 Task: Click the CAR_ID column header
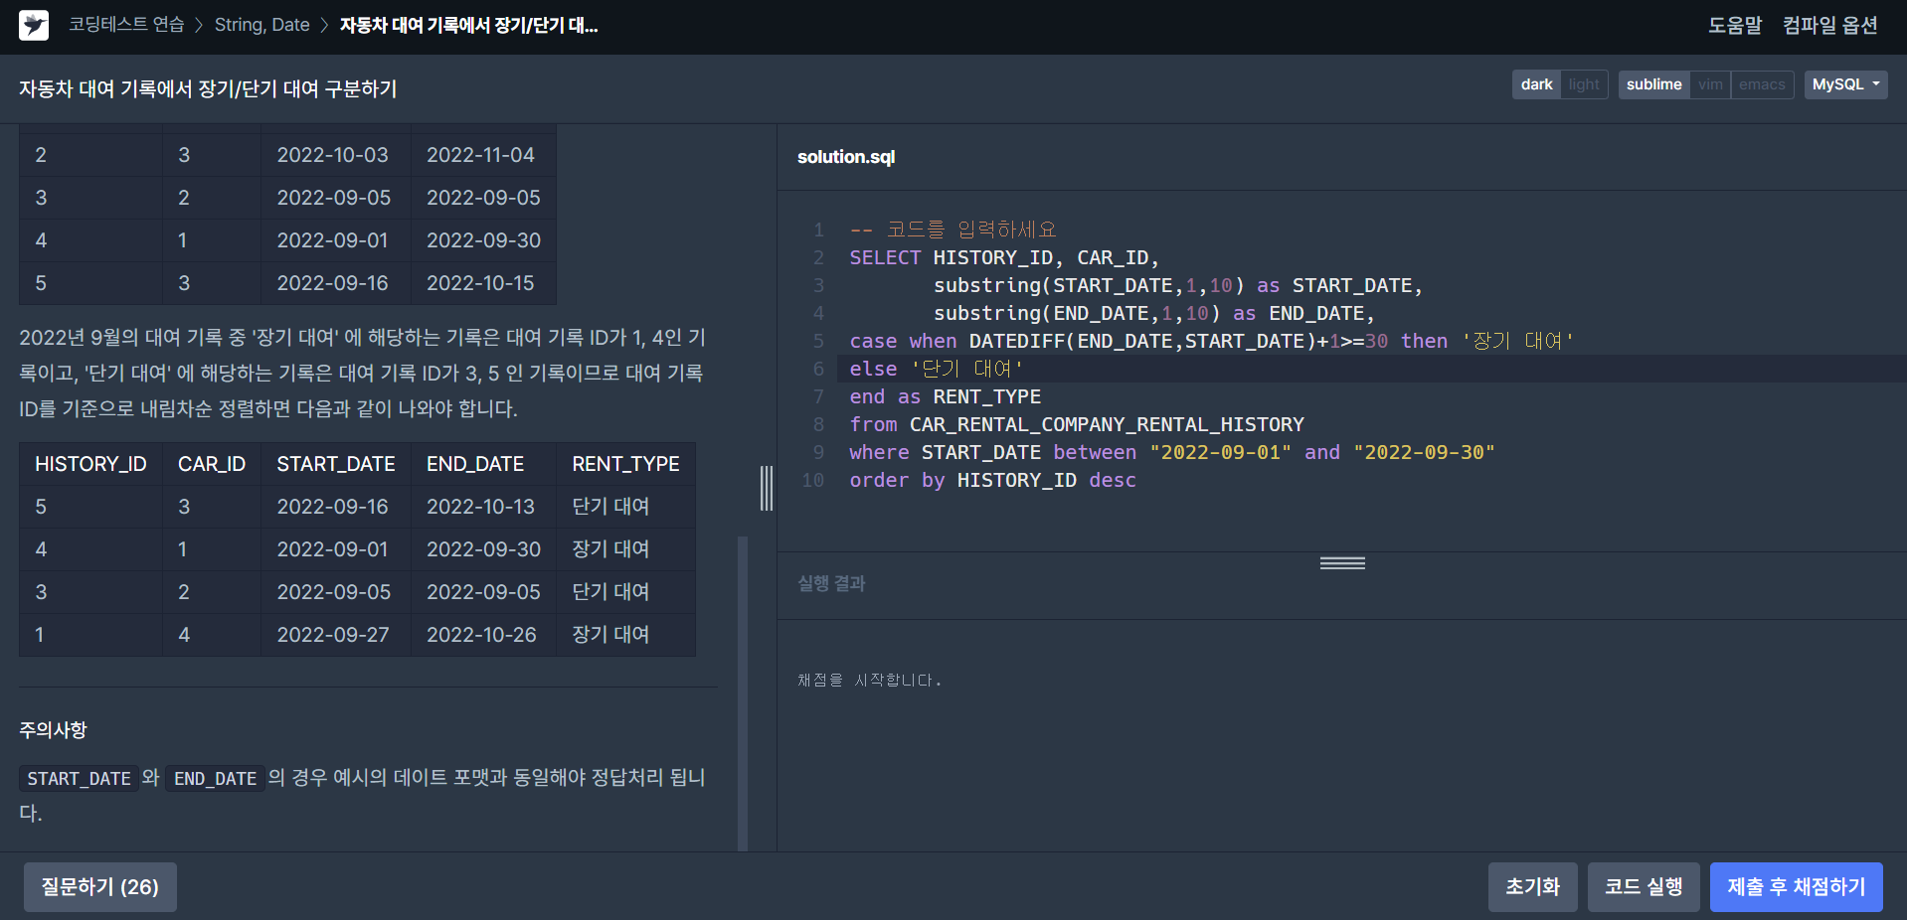(x=212, y=464)
